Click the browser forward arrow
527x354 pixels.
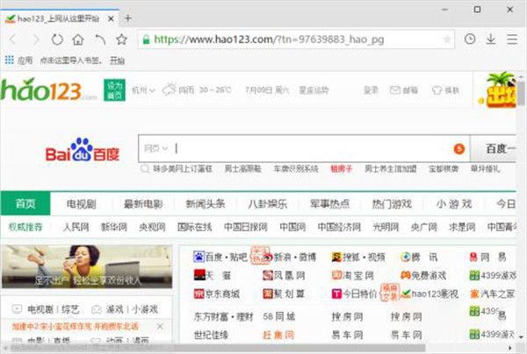(x=36, y=39)
